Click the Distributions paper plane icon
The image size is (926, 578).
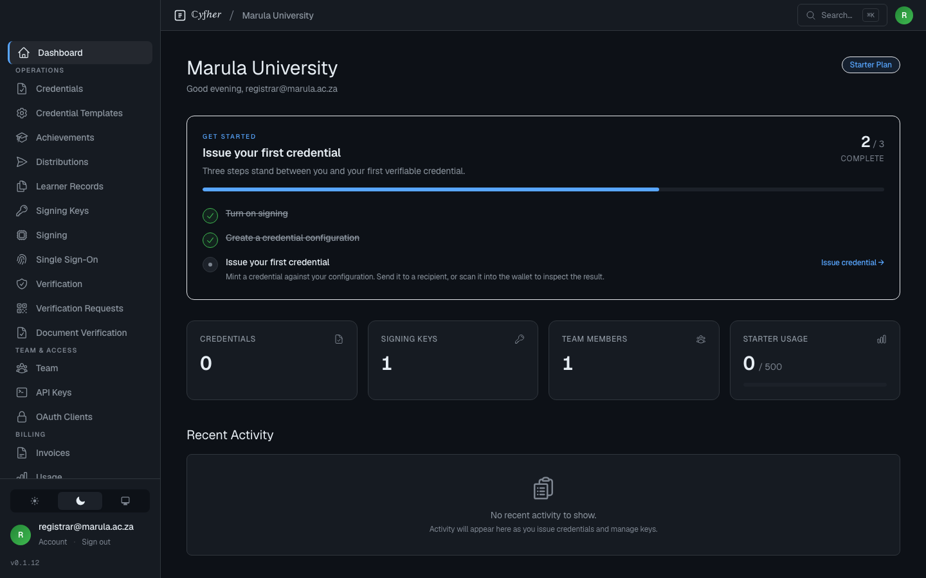(22, 162)
